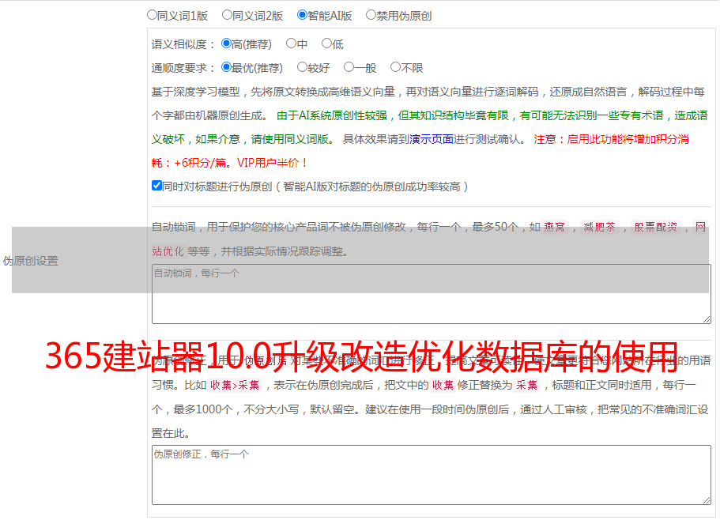Set 通顺度要求 to 不限
This screenshot has width=720, height=520.
(395, 67)
